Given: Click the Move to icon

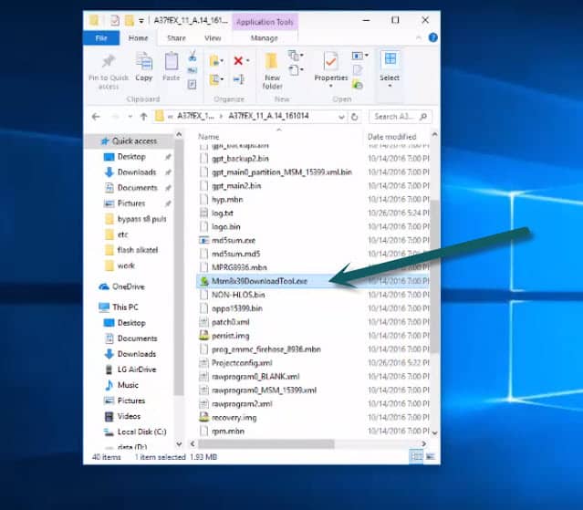Looking at the screenshot, I should click(x=214, y=60).
